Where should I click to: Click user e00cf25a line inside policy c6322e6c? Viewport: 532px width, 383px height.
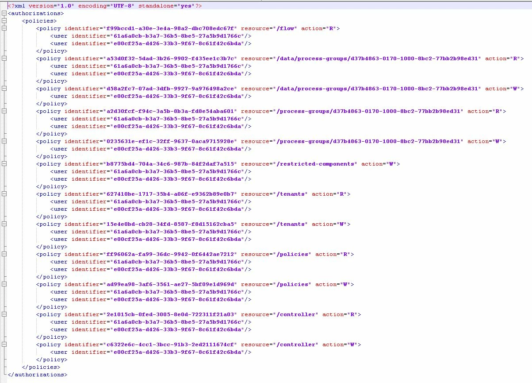[151, 352]
